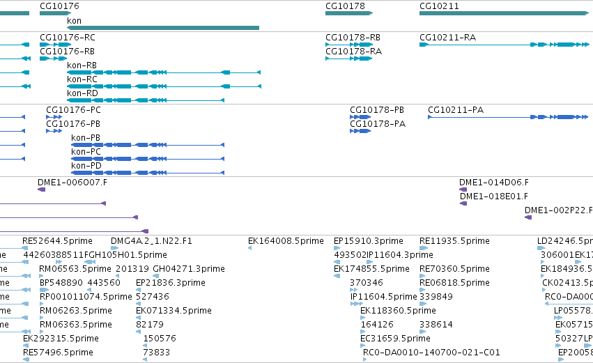Select the CG10211-PA protein label
This screenshot has width=593, height=363.
coord(456,110)
